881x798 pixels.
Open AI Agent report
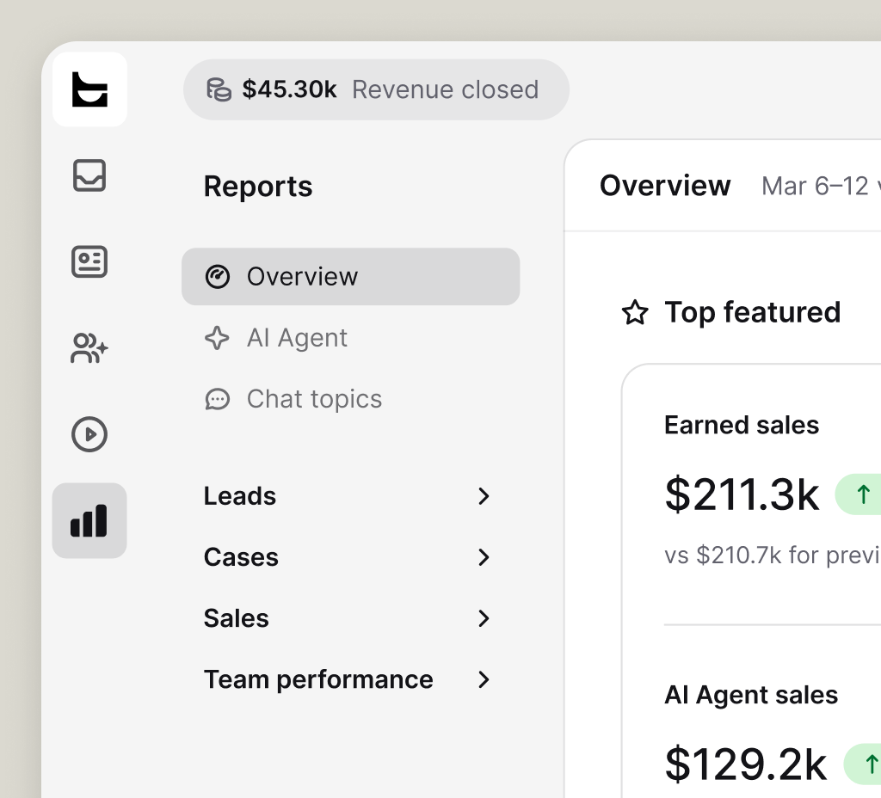click(351, 338)
